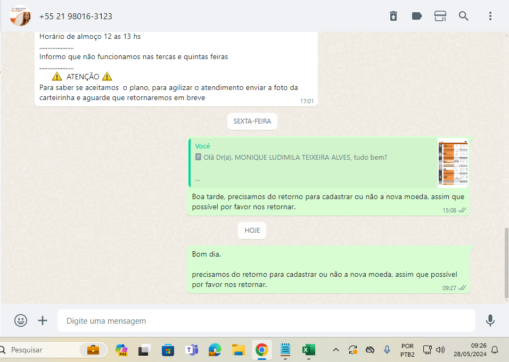The image size is (509, 362).
Task: Open the chat three-dot menu
Action: [490, 16]
